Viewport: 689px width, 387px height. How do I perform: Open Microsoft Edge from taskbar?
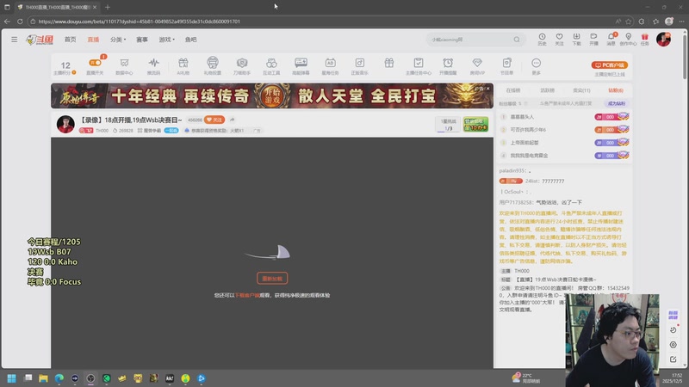click(x=59, y=378)
